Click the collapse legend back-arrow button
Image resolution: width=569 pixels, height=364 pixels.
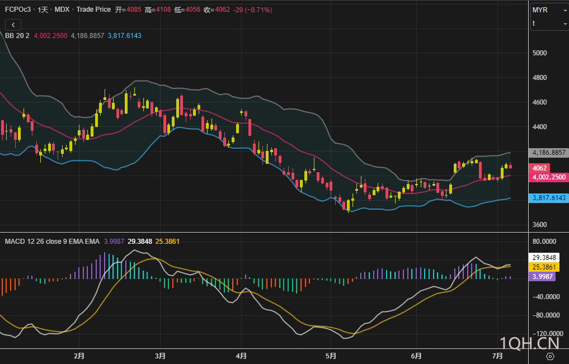13,25
